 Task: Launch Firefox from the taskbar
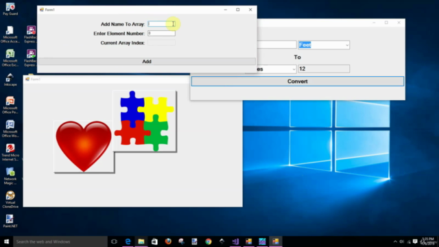point(168,242)
